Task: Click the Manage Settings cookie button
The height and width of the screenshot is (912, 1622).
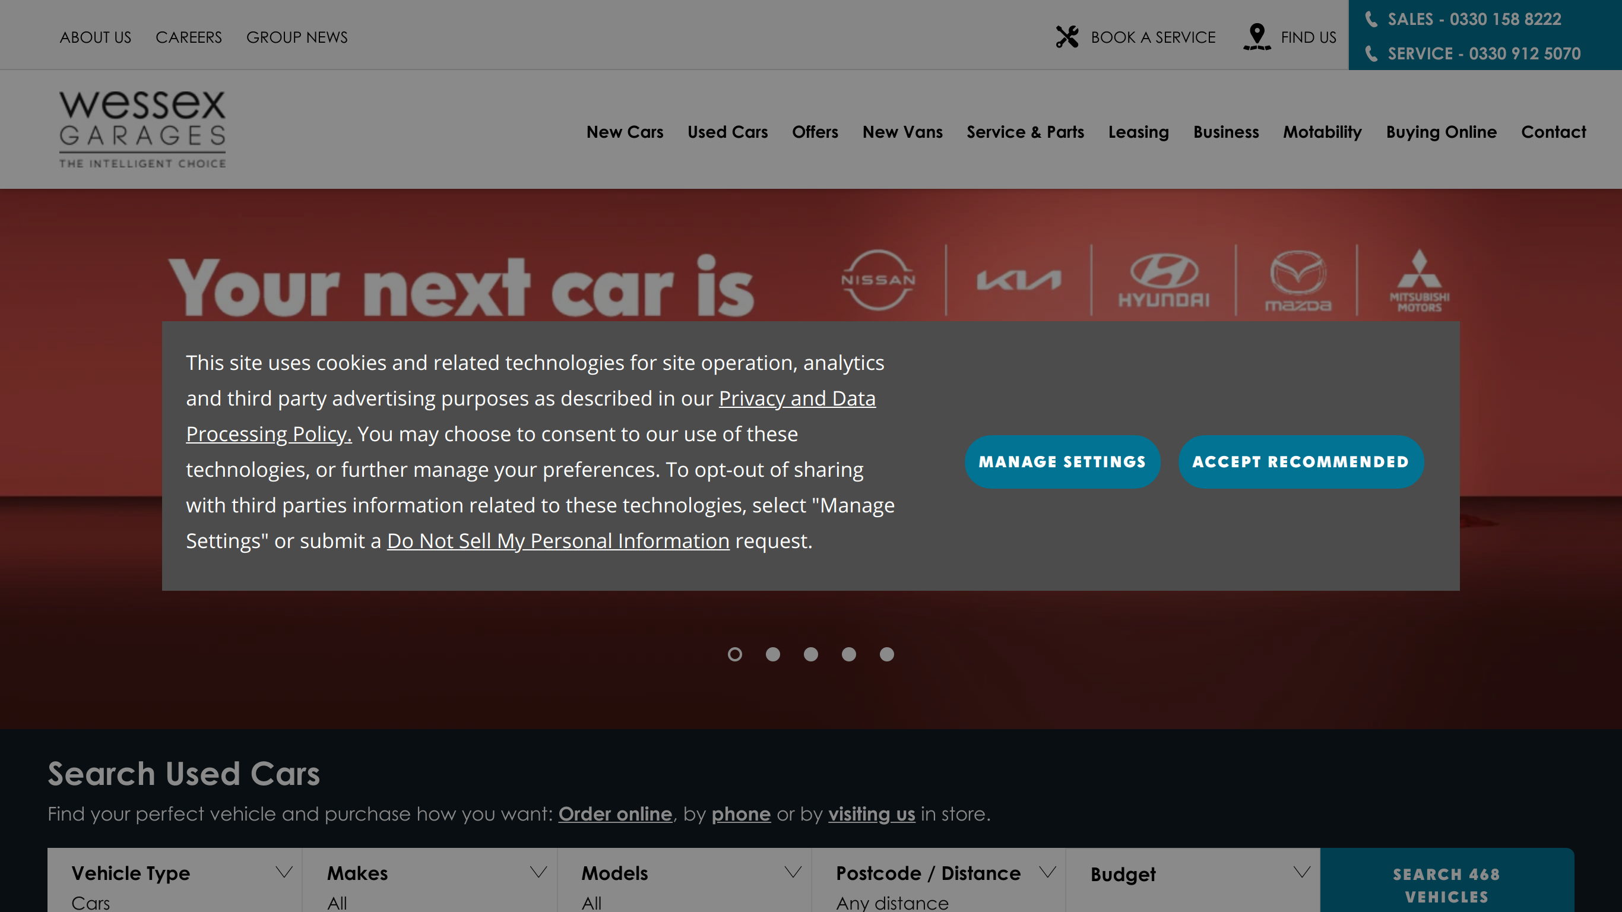Action: [1062, 462]
